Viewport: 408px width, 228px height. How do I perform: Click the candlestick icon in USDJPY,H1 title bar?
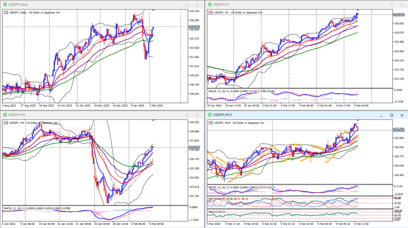209,4
